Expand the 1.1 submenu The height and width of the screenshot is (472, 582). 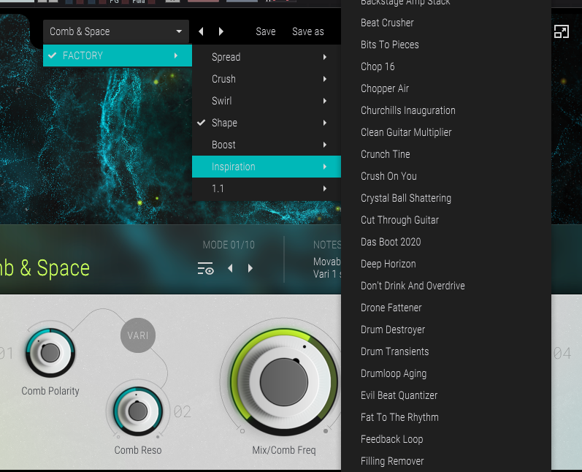coord(267,189)
